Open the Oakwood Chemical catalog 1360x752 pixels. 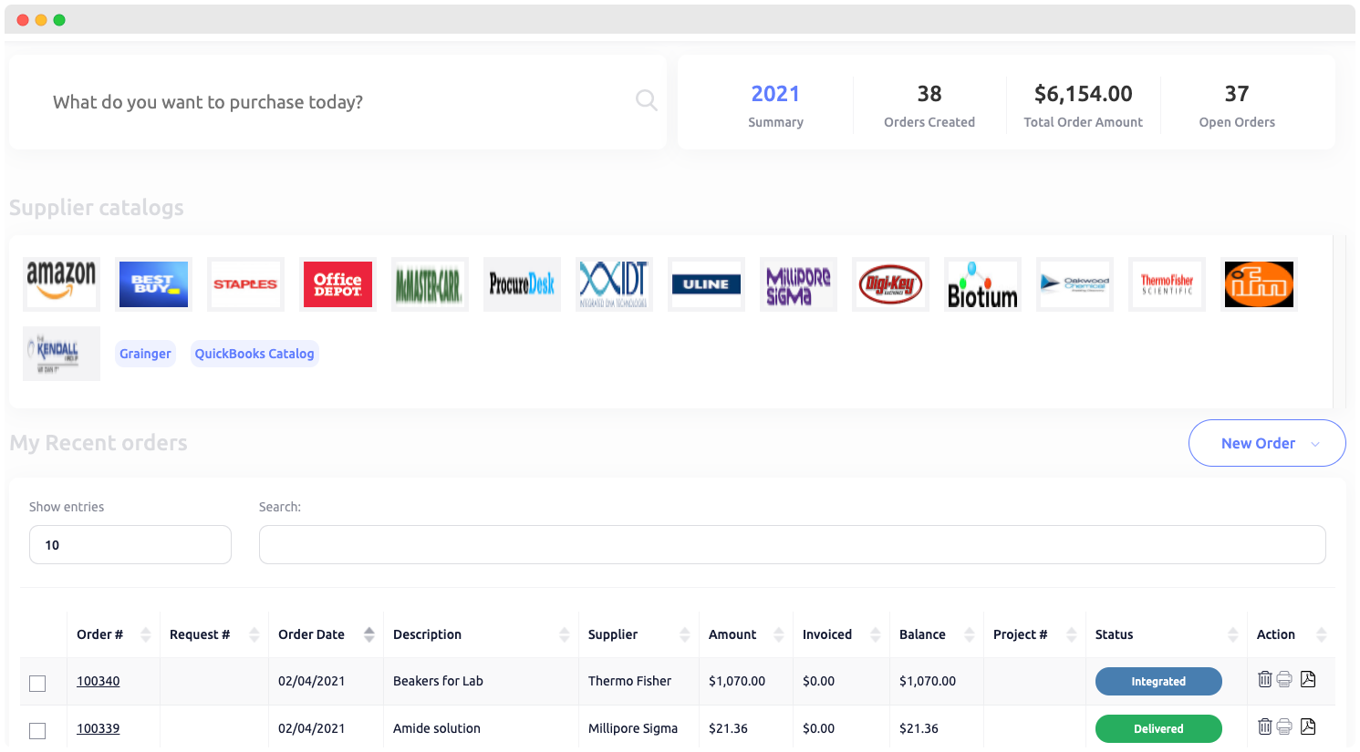pyautogui.click(x=1075, y=284)
